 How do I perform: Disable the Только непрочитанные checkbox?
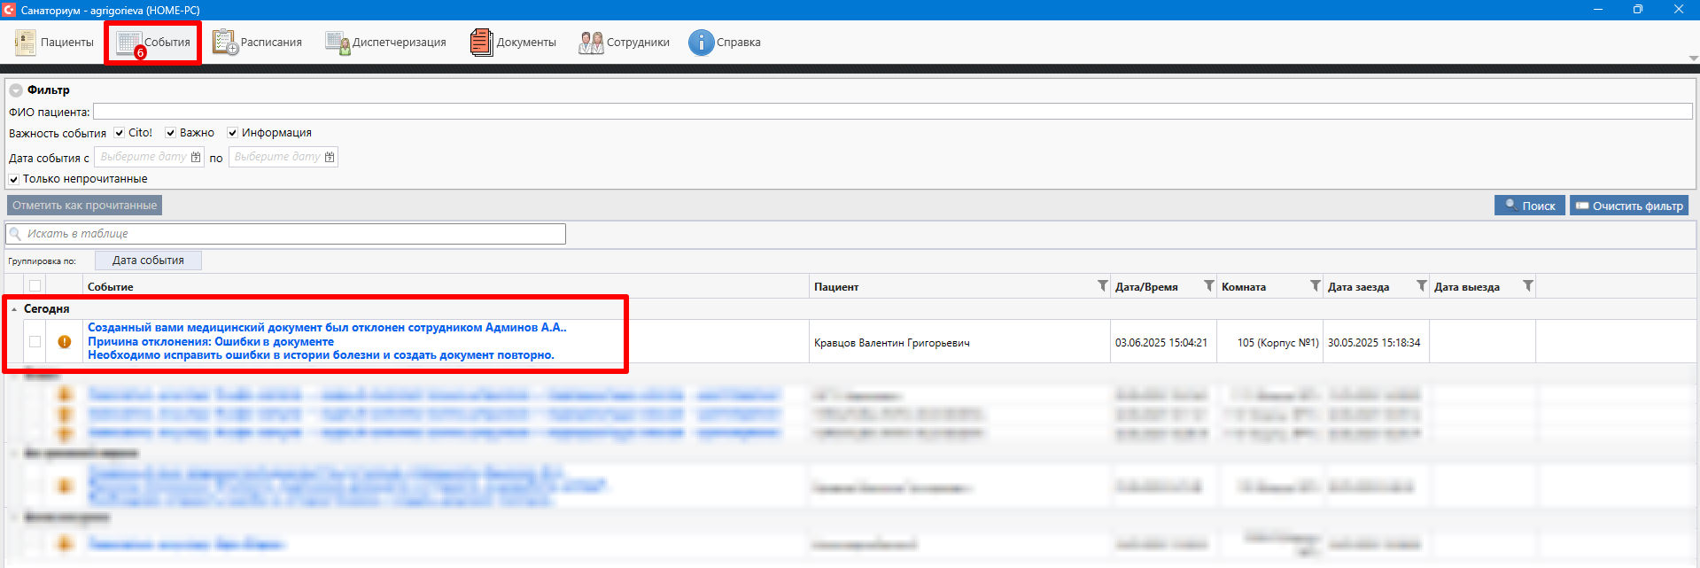point(14,179)
